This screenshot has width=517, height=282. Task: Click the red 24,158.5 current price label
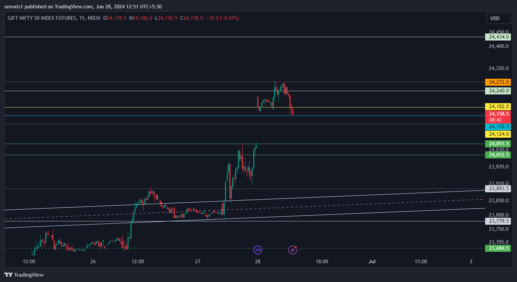pyautogui.click(x=498, y=117)
